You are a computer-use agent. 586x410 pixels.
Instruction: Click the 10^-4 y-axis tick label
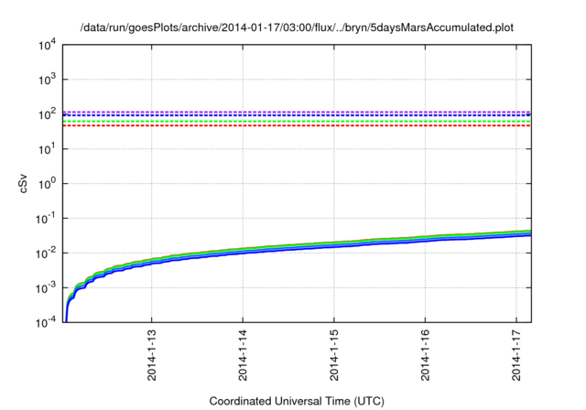(x=46, y=322)
